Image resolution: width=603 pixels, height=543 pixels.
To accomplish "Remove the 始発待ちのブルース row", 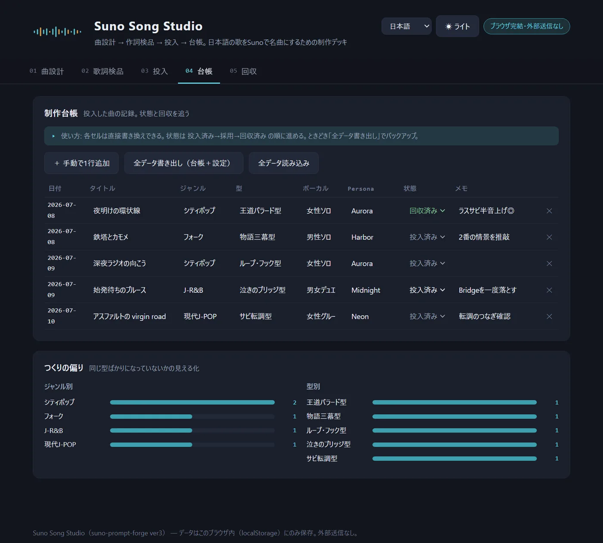I will tap(549, 290).
